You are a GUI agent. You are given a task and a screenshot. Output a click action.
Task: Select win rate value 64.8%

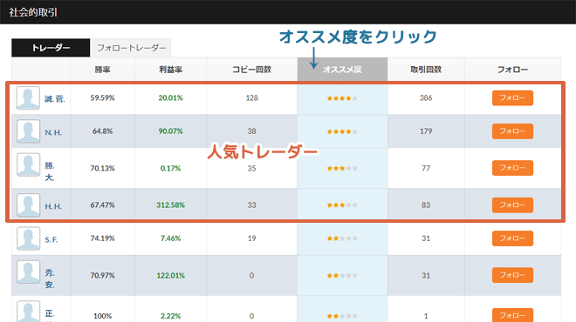(102, 131)
